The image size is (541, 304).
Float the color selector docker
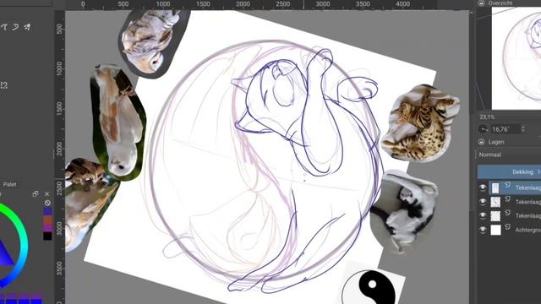click(36, 194)
